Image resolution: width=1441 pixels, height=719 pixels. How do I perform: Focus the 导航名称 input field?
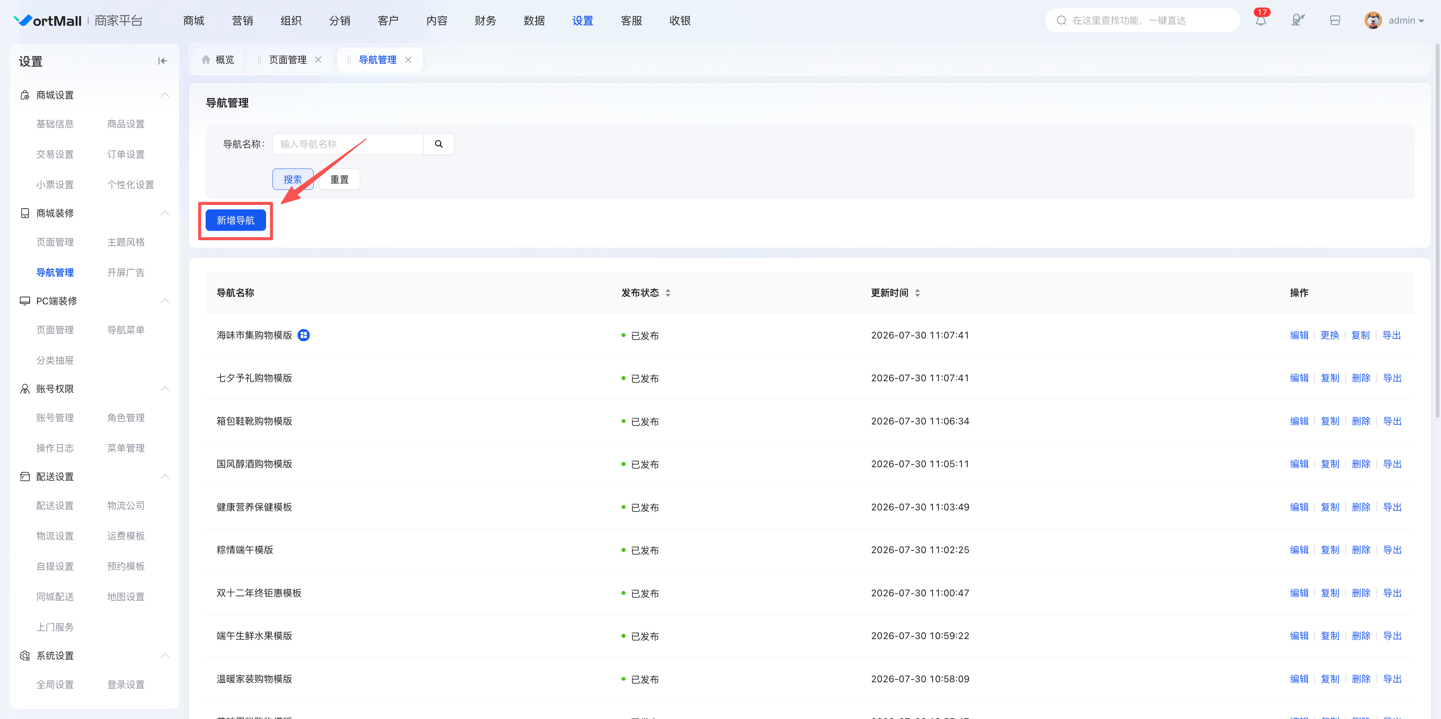coord(348,144)
